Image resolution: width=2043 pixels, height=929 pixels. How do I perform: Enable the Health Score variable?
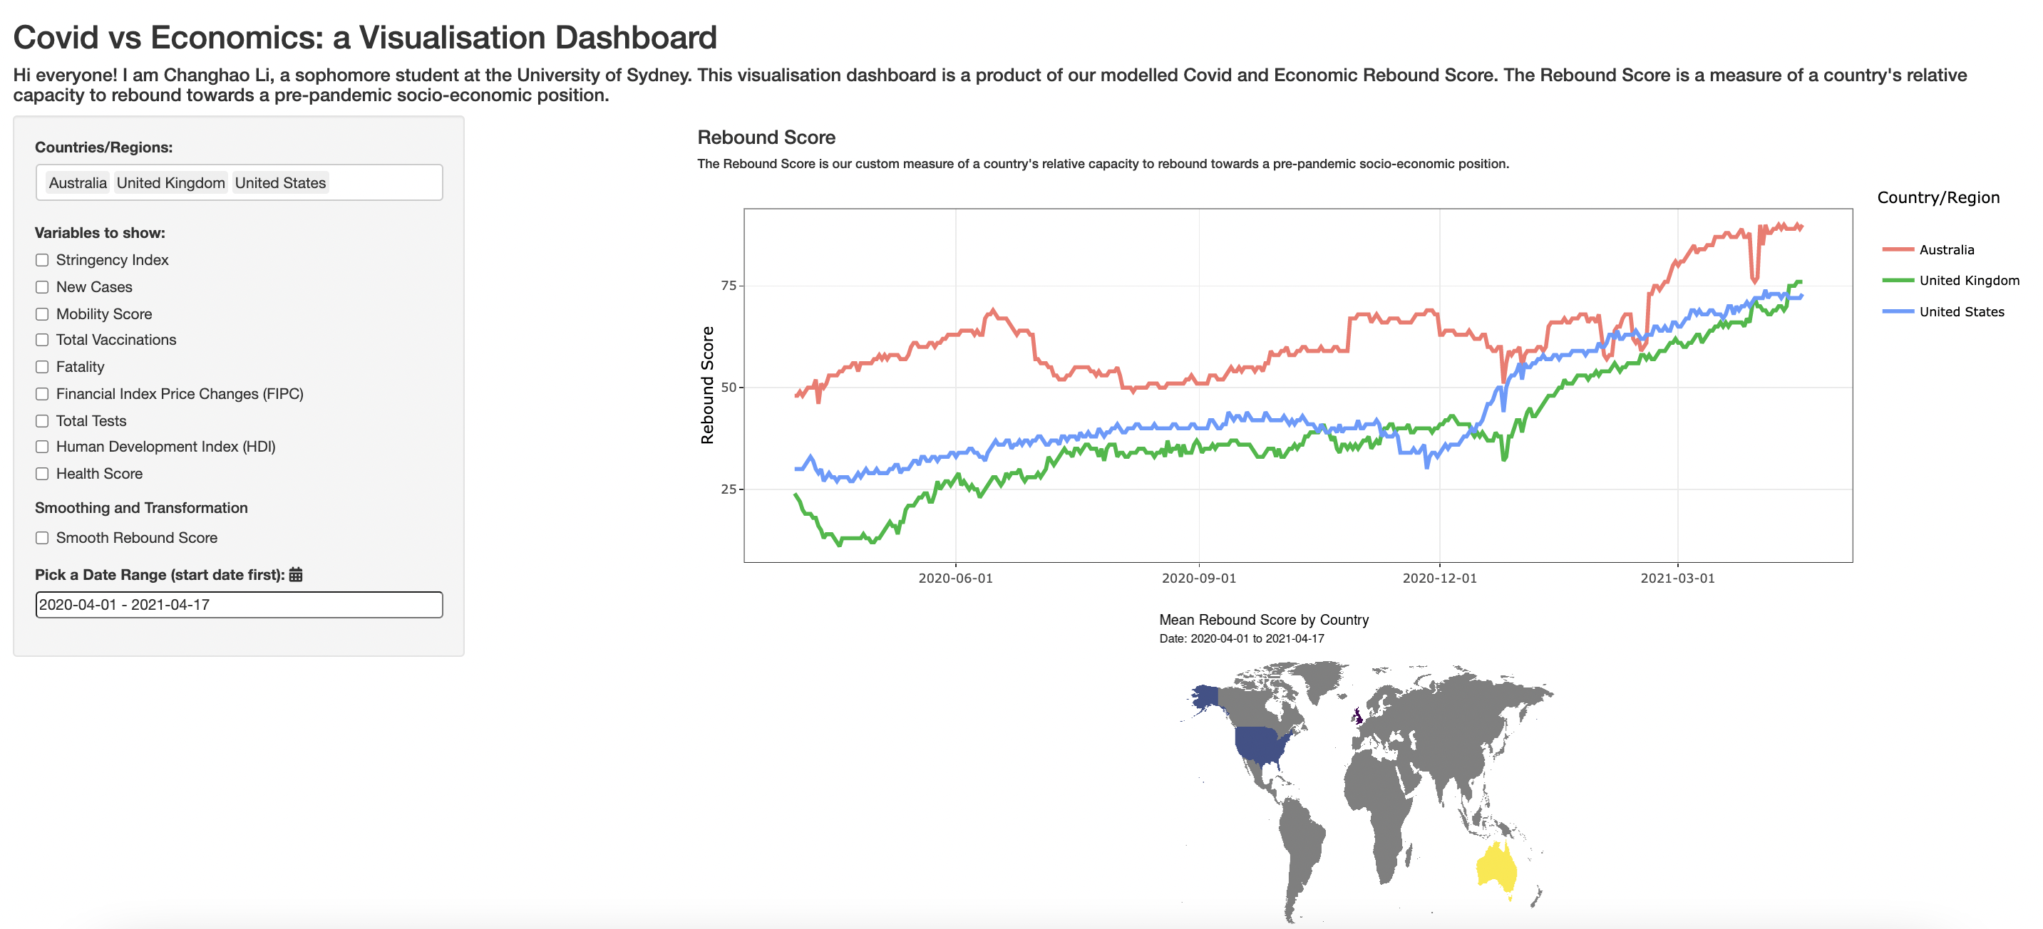coord(41,473)
